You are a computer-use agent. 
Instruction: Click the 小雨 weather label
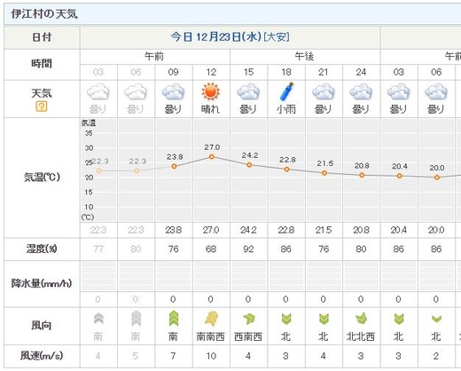coord(286,109)
